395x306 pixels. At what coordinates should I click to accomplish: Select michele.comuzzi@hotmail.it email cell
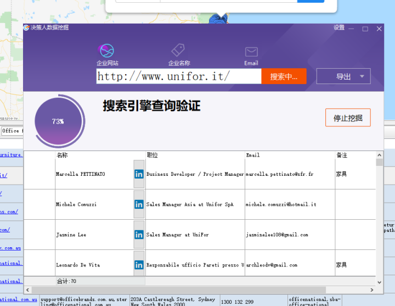[290, 204]
